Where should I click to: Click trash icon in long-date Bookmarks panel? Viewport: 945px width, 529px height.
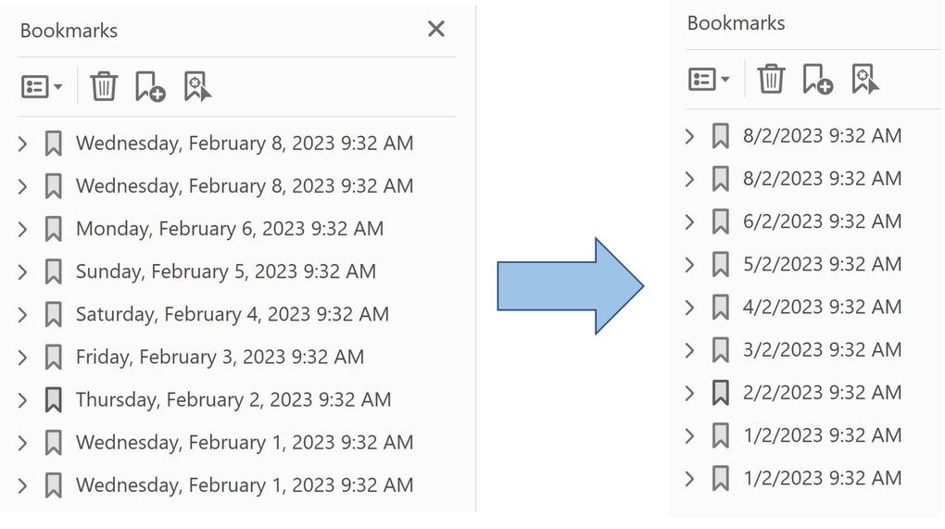(104, 86)
